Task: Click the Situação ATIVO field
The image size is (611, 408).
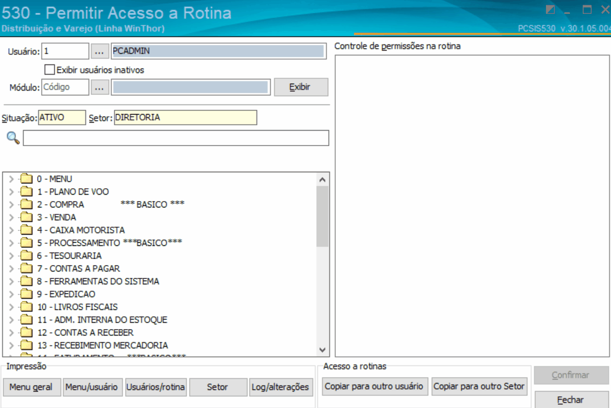Action: [x=61, y=117]
